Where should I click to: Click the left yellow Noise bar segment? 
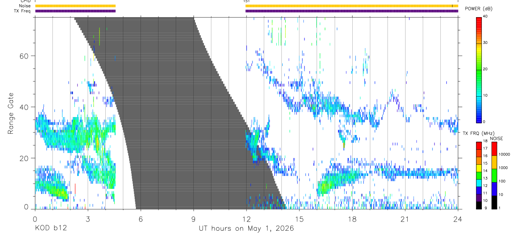75,6
